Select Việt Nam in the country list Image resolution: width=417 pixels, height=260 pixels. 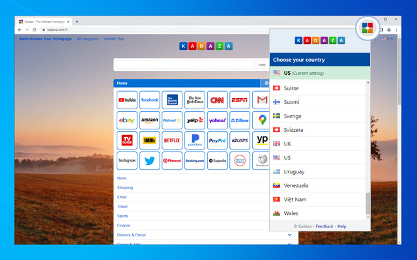point(318,200)
